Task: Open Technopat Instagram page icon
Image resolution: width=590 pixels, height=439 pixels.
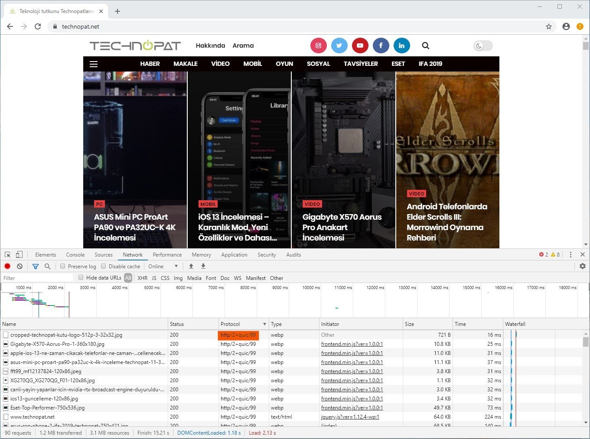Action: 318,46
